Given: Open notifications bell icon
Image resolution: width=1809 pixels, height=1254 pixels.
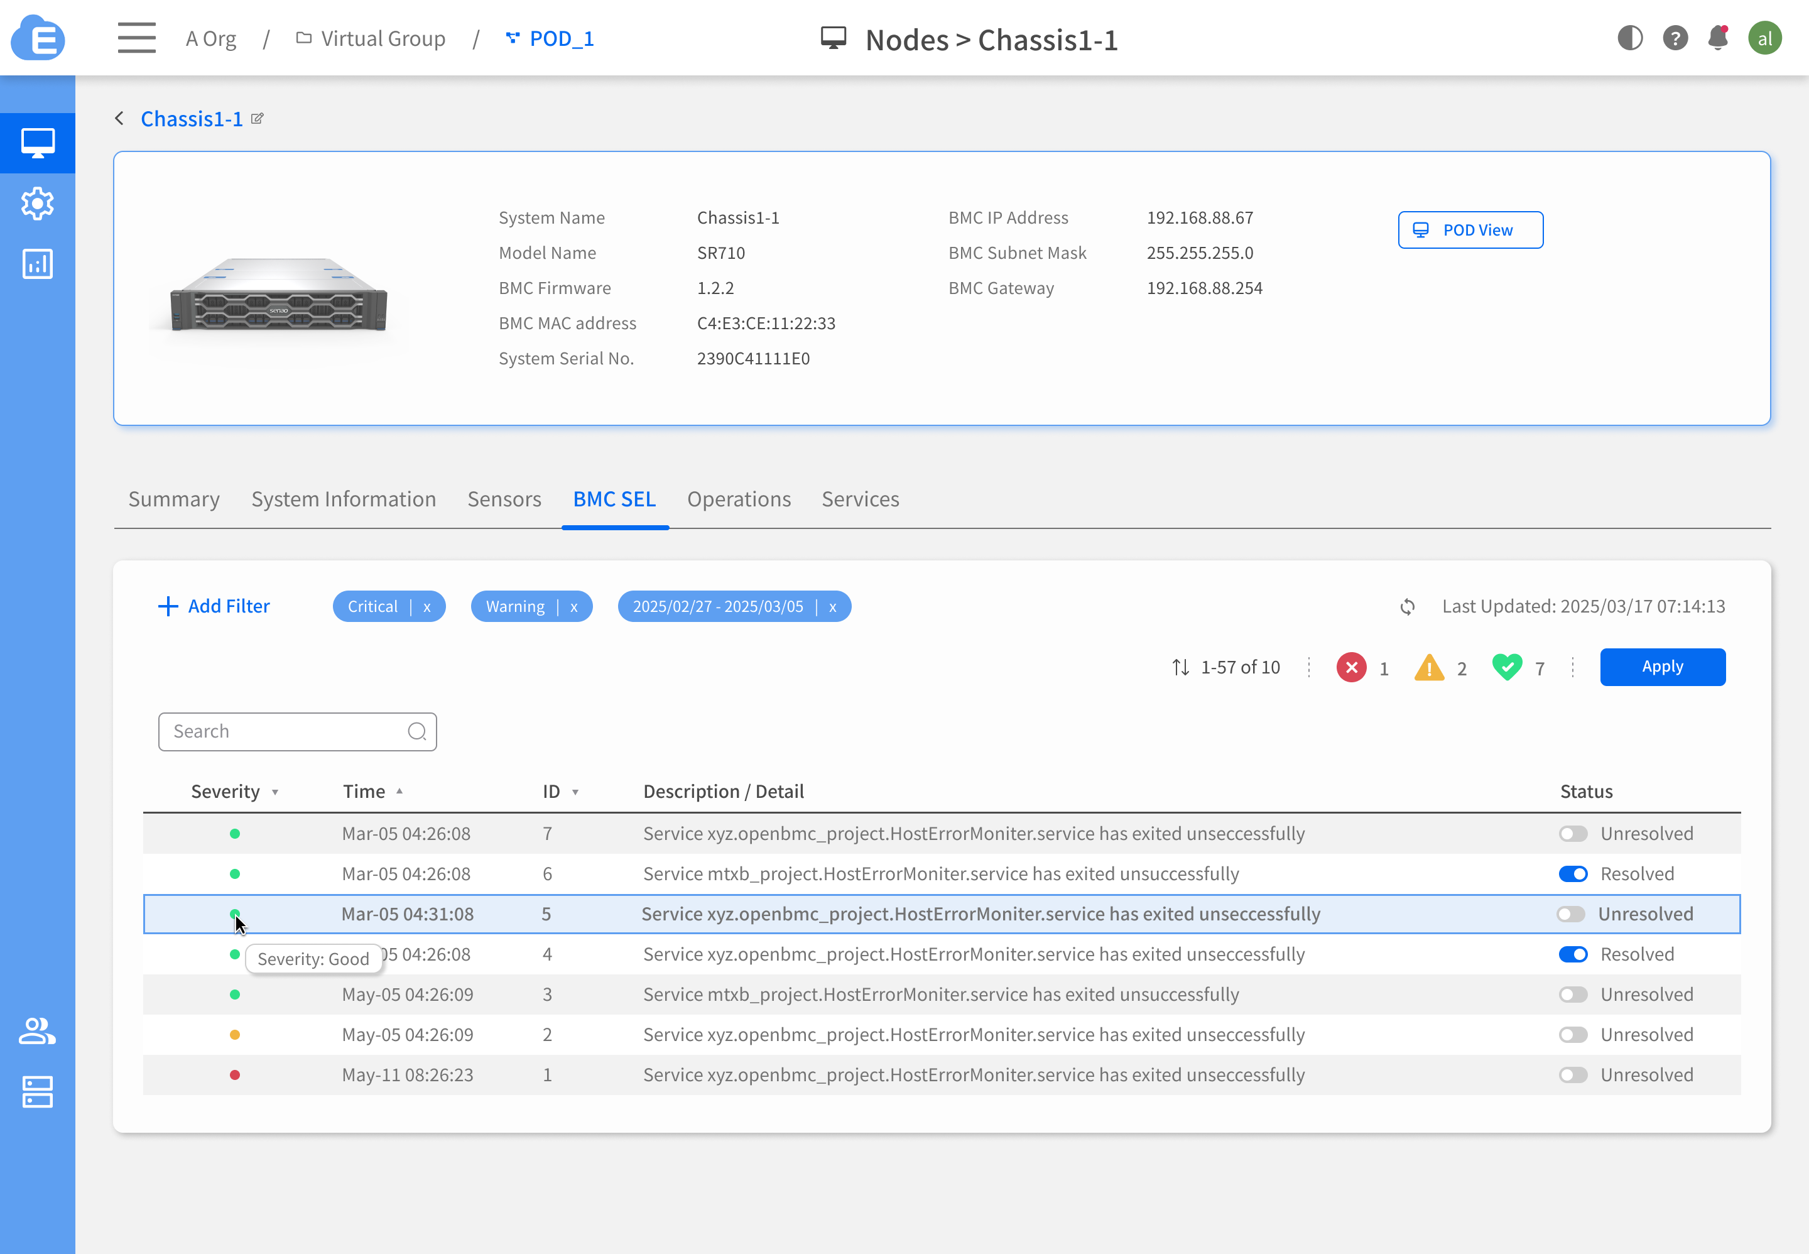Looking at the screenshot, I should tap(1718, 38).
